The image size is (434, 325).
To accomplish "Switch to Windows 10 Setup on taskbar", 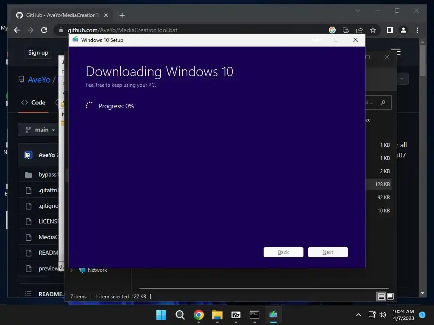I will point(273,315).
